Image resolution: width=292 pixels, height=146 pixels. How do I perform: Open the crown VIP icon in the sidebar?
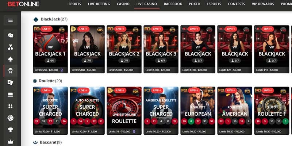tap(11, 142)
